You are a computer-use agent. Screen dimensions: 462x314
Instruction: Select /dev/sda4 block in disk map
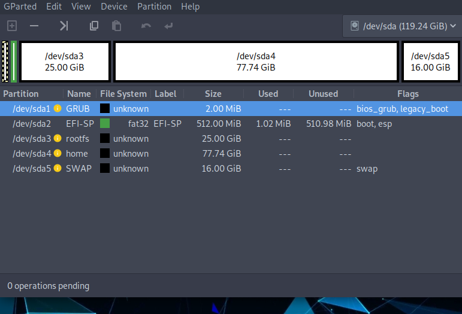(256, 62)
